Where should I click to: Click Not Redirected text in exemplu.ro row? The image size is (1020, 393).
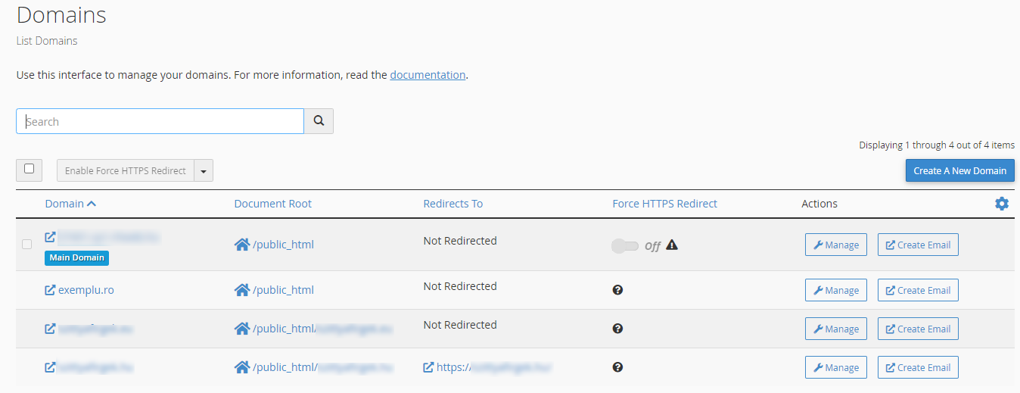click(x=460, y=286)
